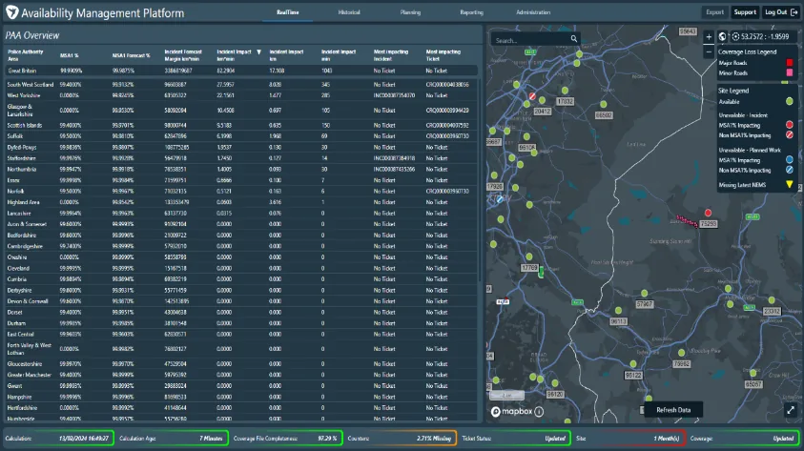Switch to the Historical tab
Image resolution: width=804 pixels, height=451 pixels.
pyautogui.click(x=349, y=12)
